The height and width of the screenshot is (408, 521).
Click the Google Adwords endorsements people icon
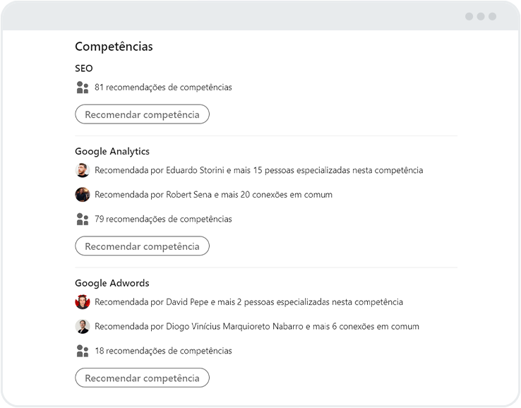pos(83,351)
